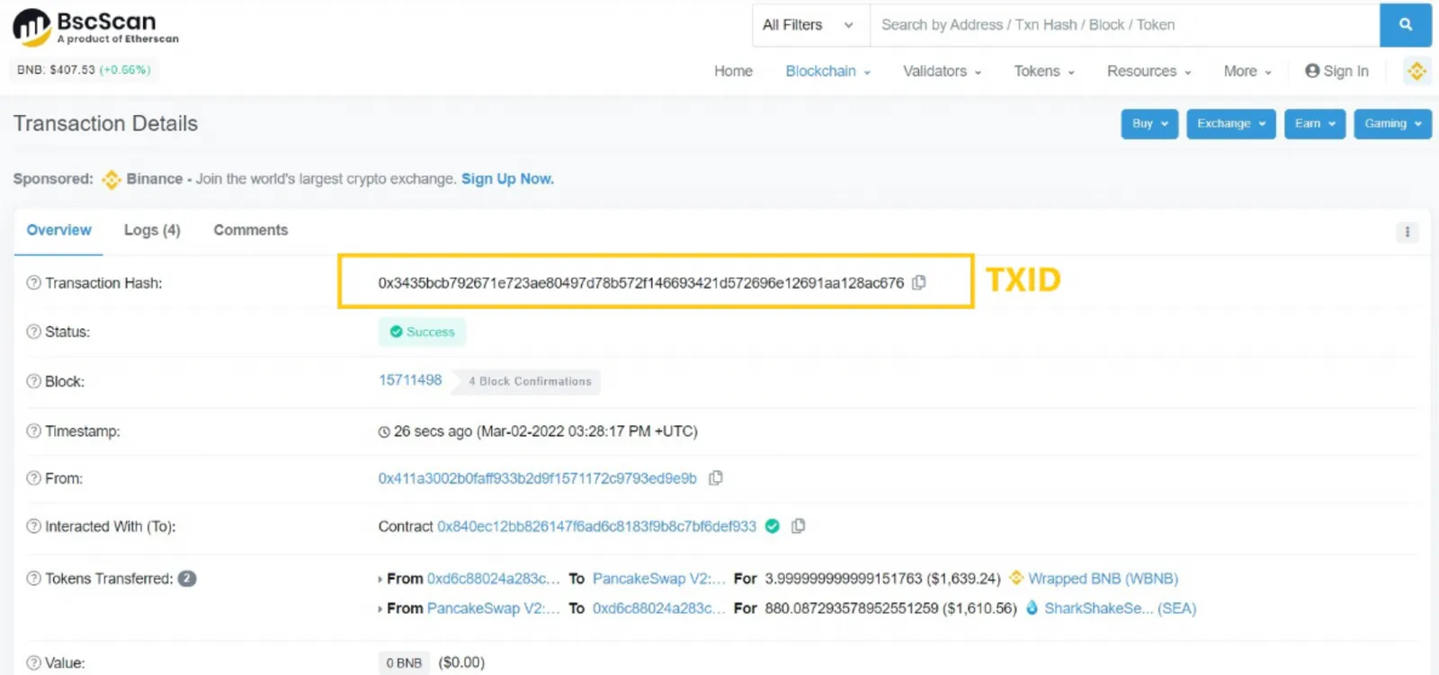Click the help icon next to Status
Viewport: 1439px width, 675px height.
pos(33,332)
